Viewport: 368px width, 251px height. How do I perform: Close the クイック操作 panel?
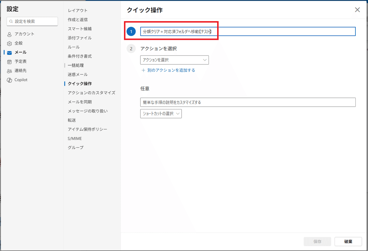[357, 10]
